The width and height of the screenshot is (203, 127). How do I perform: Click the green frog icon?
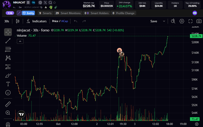tap(51, 7)
